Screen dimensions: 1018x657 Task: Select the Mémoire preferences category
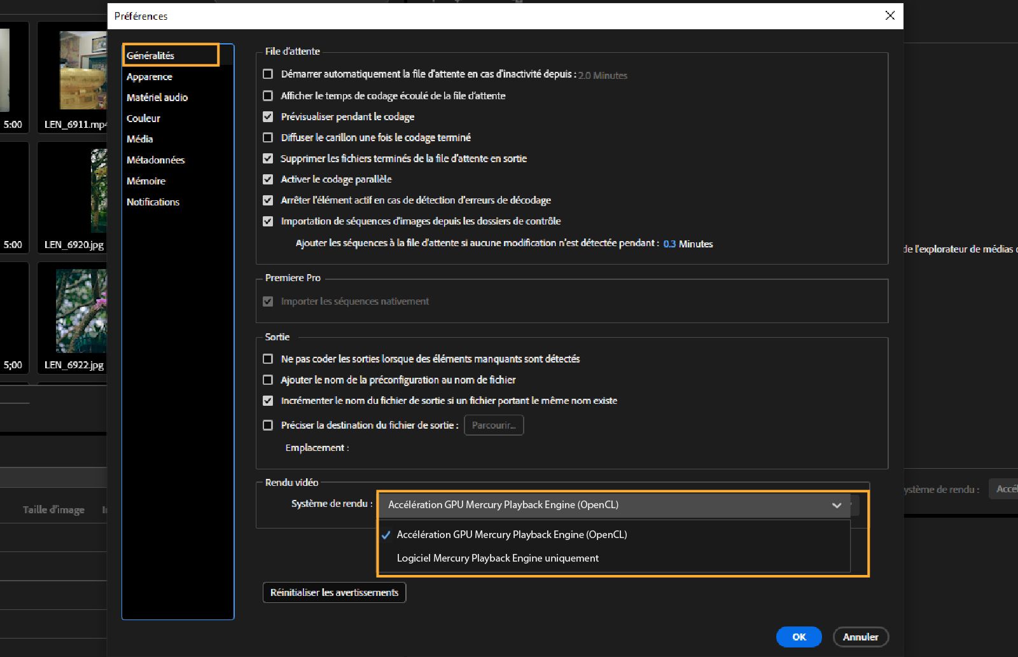pyautogui.click(x=146, y=181)
